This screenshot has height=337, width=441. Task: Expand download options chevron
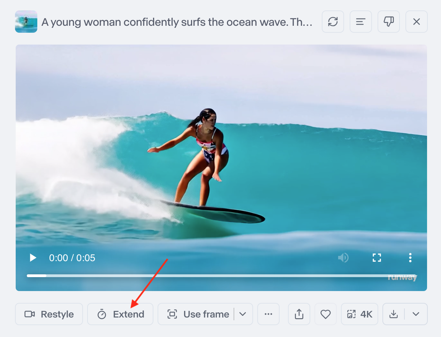416,314
